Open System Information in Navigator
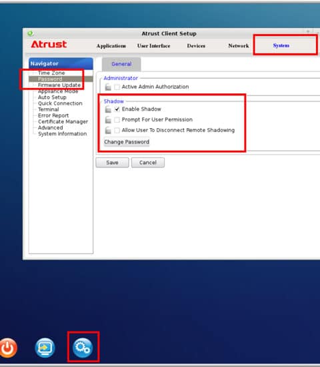320x367 pixels. coord(62,133)
